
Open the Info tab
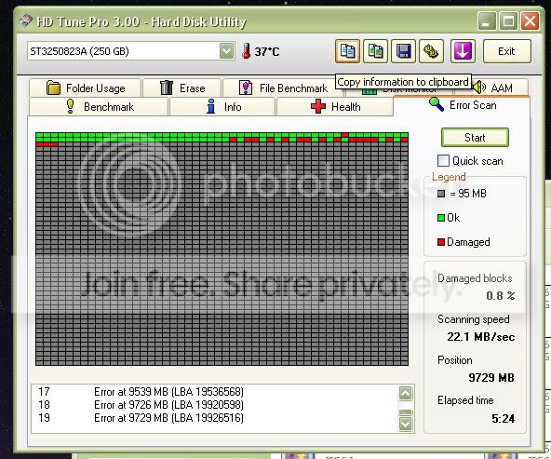(x=222, y=106)
